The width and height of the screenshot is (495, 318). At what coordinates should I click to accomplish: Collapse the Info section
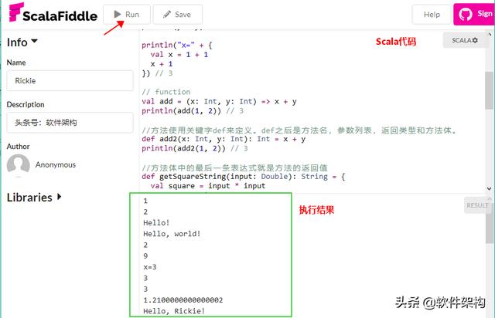22,42
